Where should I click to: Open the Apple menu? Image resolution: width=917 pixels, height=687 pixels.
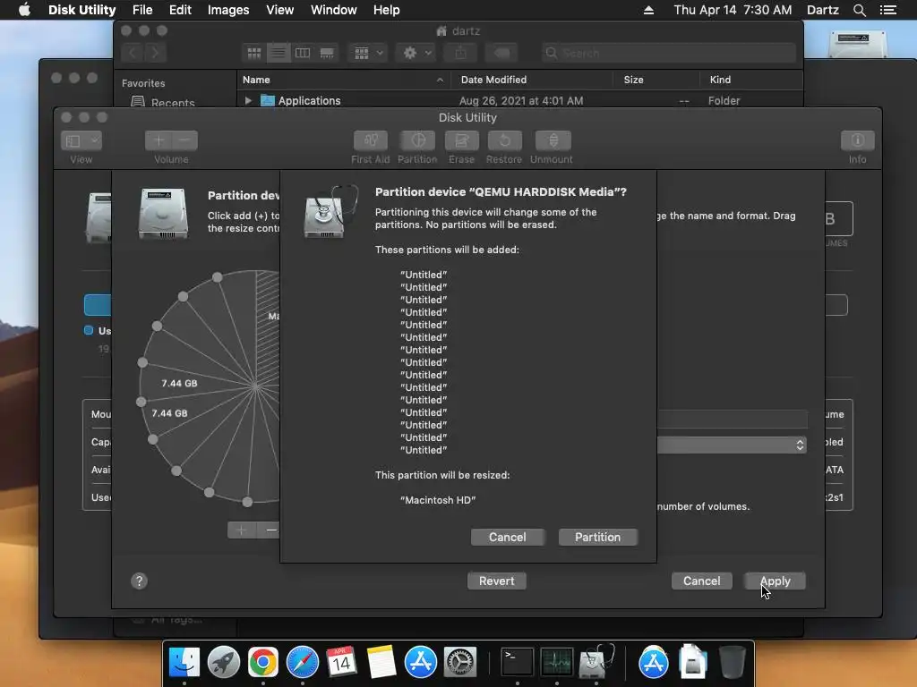coord(24,10)
